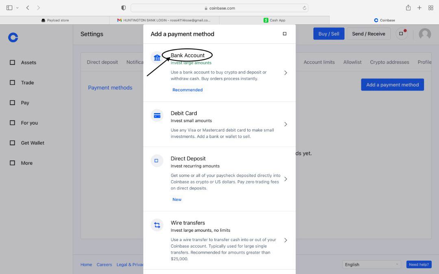Switch to the Cash App browser tab
The image size is (439, 274).
(274, 20)
